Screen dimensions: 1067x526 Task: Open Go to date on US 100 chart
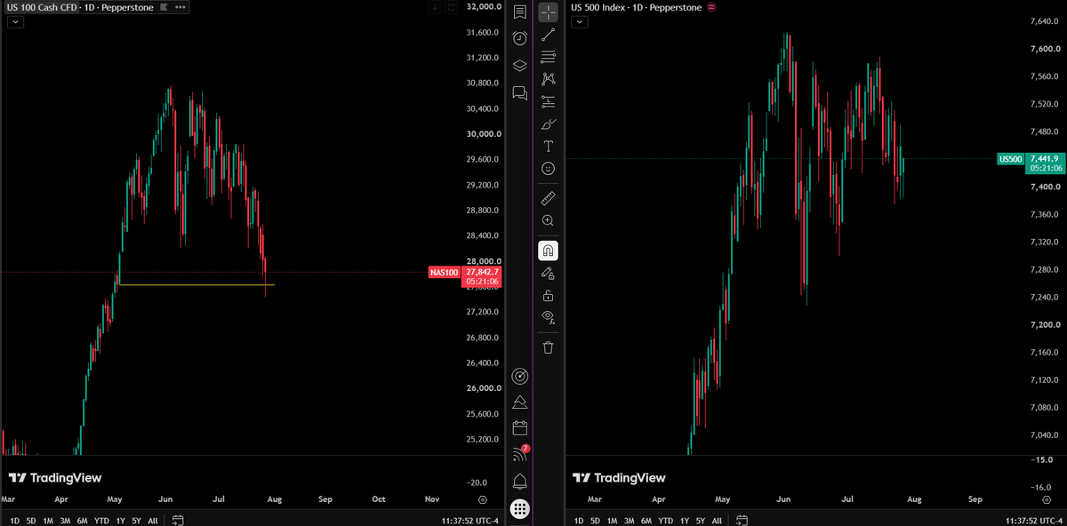[x=178, y=520]
